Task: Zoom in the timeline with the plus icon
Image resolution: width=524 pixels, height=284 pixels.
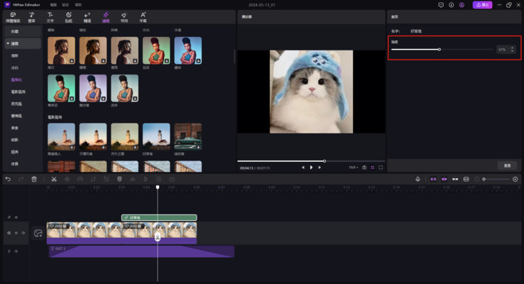Action: [515, 180]
